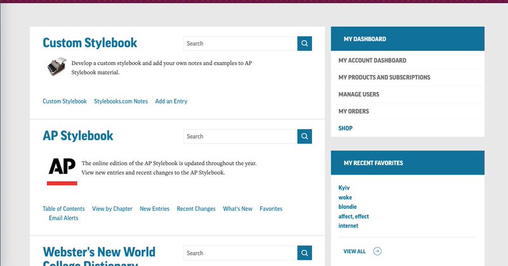Image resolution: width=508 pixels, height=266 pixels.
Task: Select Shop in the dashboard menu
Action: (408, 128)
